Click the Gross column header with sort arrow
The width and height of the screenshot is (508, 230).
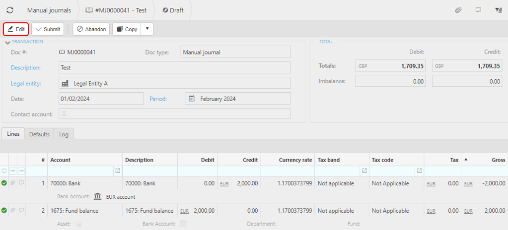click(x=484, y=160)
